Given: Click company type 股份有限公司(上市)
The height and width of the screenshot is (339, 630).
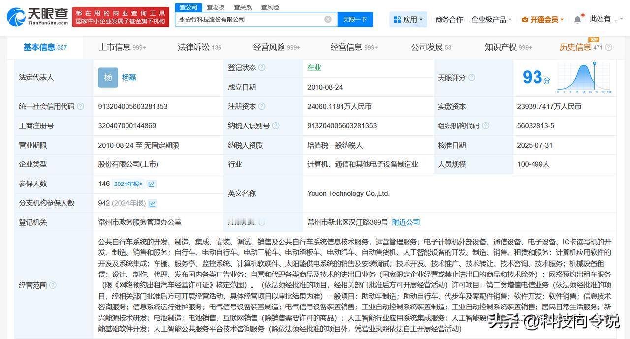Looking at the screenshot, I should [x=128, y=164].
